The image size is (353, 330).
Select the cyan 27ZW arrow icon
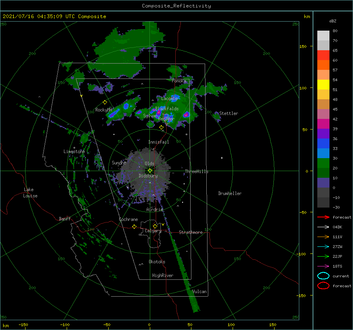323,247
